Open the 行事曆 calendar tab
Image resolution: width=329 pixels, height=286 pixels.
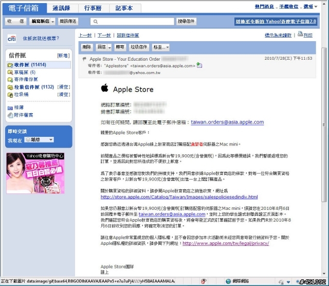pyautogui.click(x=93, y=8)
